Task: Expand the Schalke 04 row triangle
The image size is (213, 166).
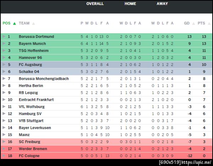Action: (x=4, y=72)
